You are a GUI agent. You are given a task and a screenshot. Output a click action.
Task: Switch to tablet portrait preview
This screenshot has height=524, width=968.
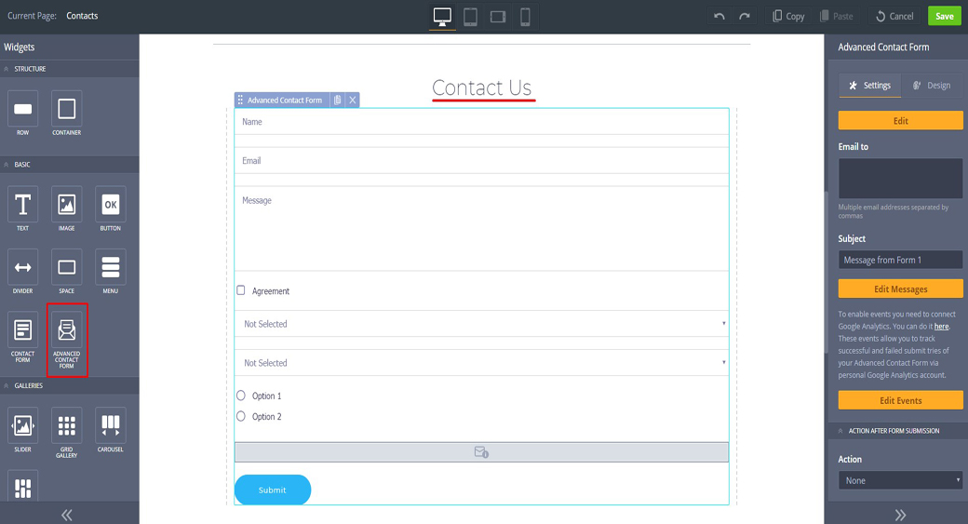(470, 17)
